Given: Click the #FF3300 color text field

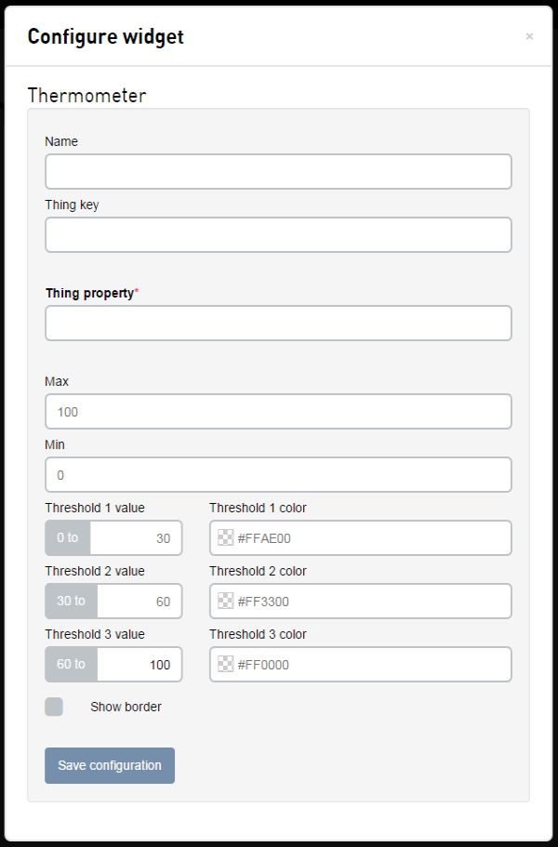Looking at the screenshot, I should [x=372, y=602].
